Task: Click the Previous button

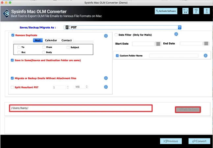Action: (x=171, y=141)
